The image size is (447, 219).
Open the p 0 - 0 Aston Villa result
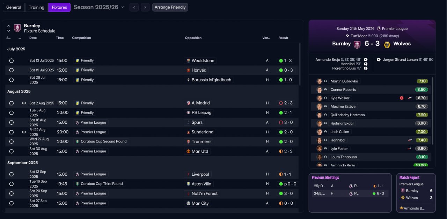point(288,184)
